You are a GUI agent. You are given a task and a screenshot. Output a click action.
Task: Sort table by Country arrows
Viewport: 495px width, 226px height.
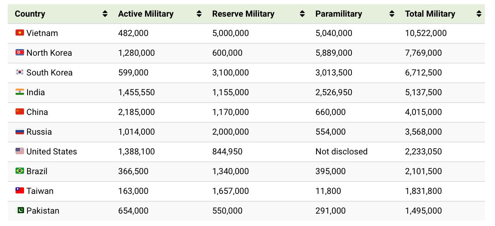105,14
